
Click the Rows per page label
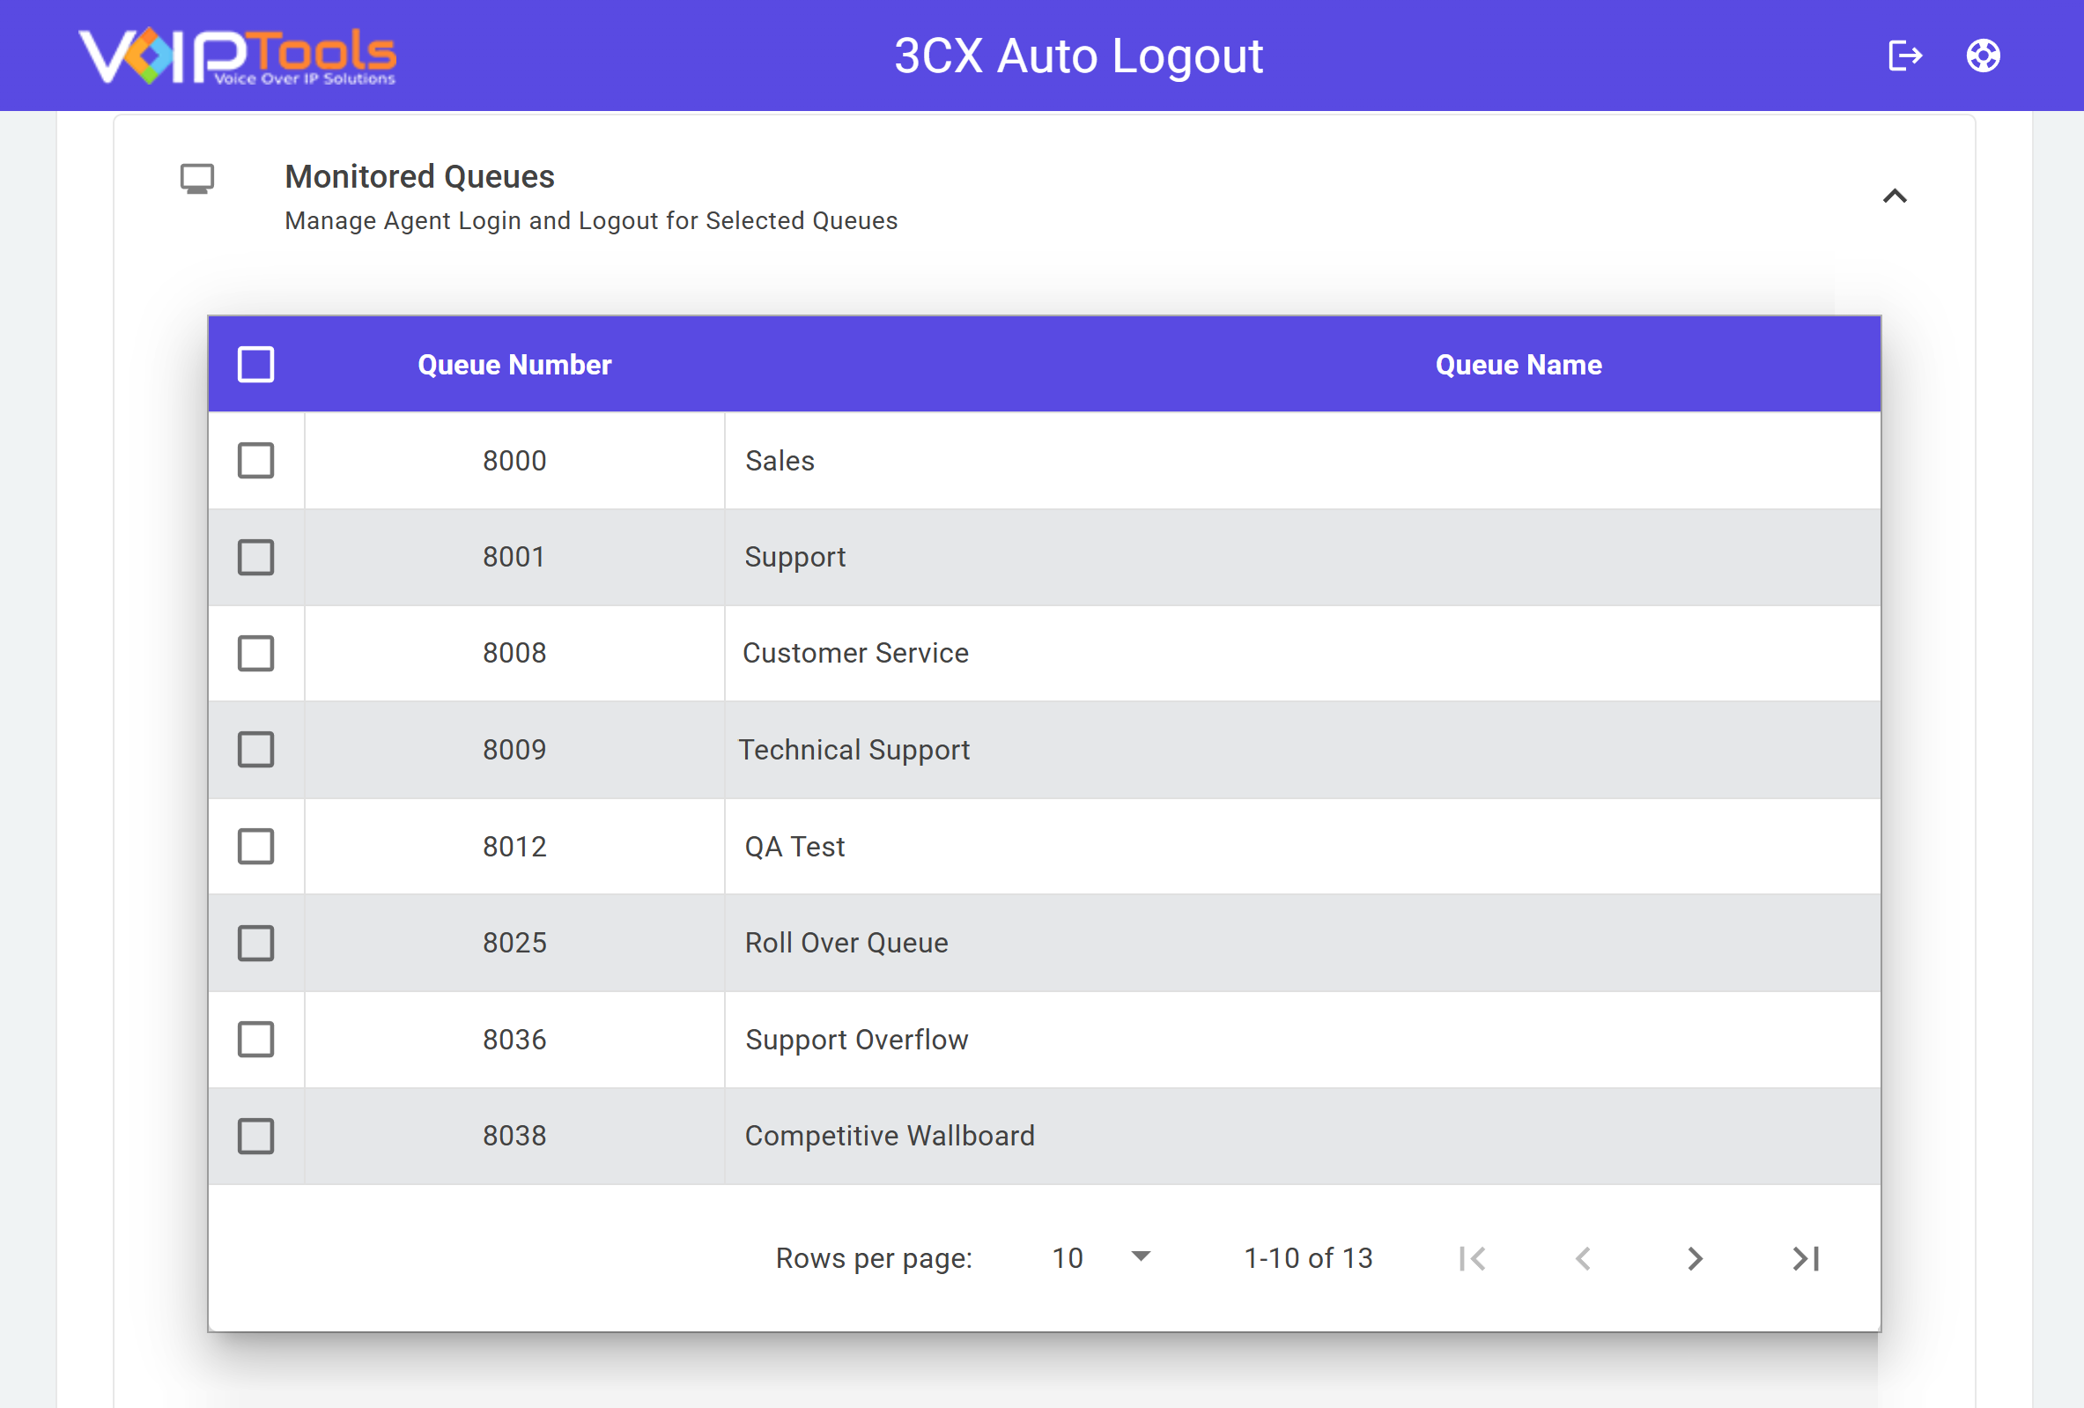pos(874,1259)
